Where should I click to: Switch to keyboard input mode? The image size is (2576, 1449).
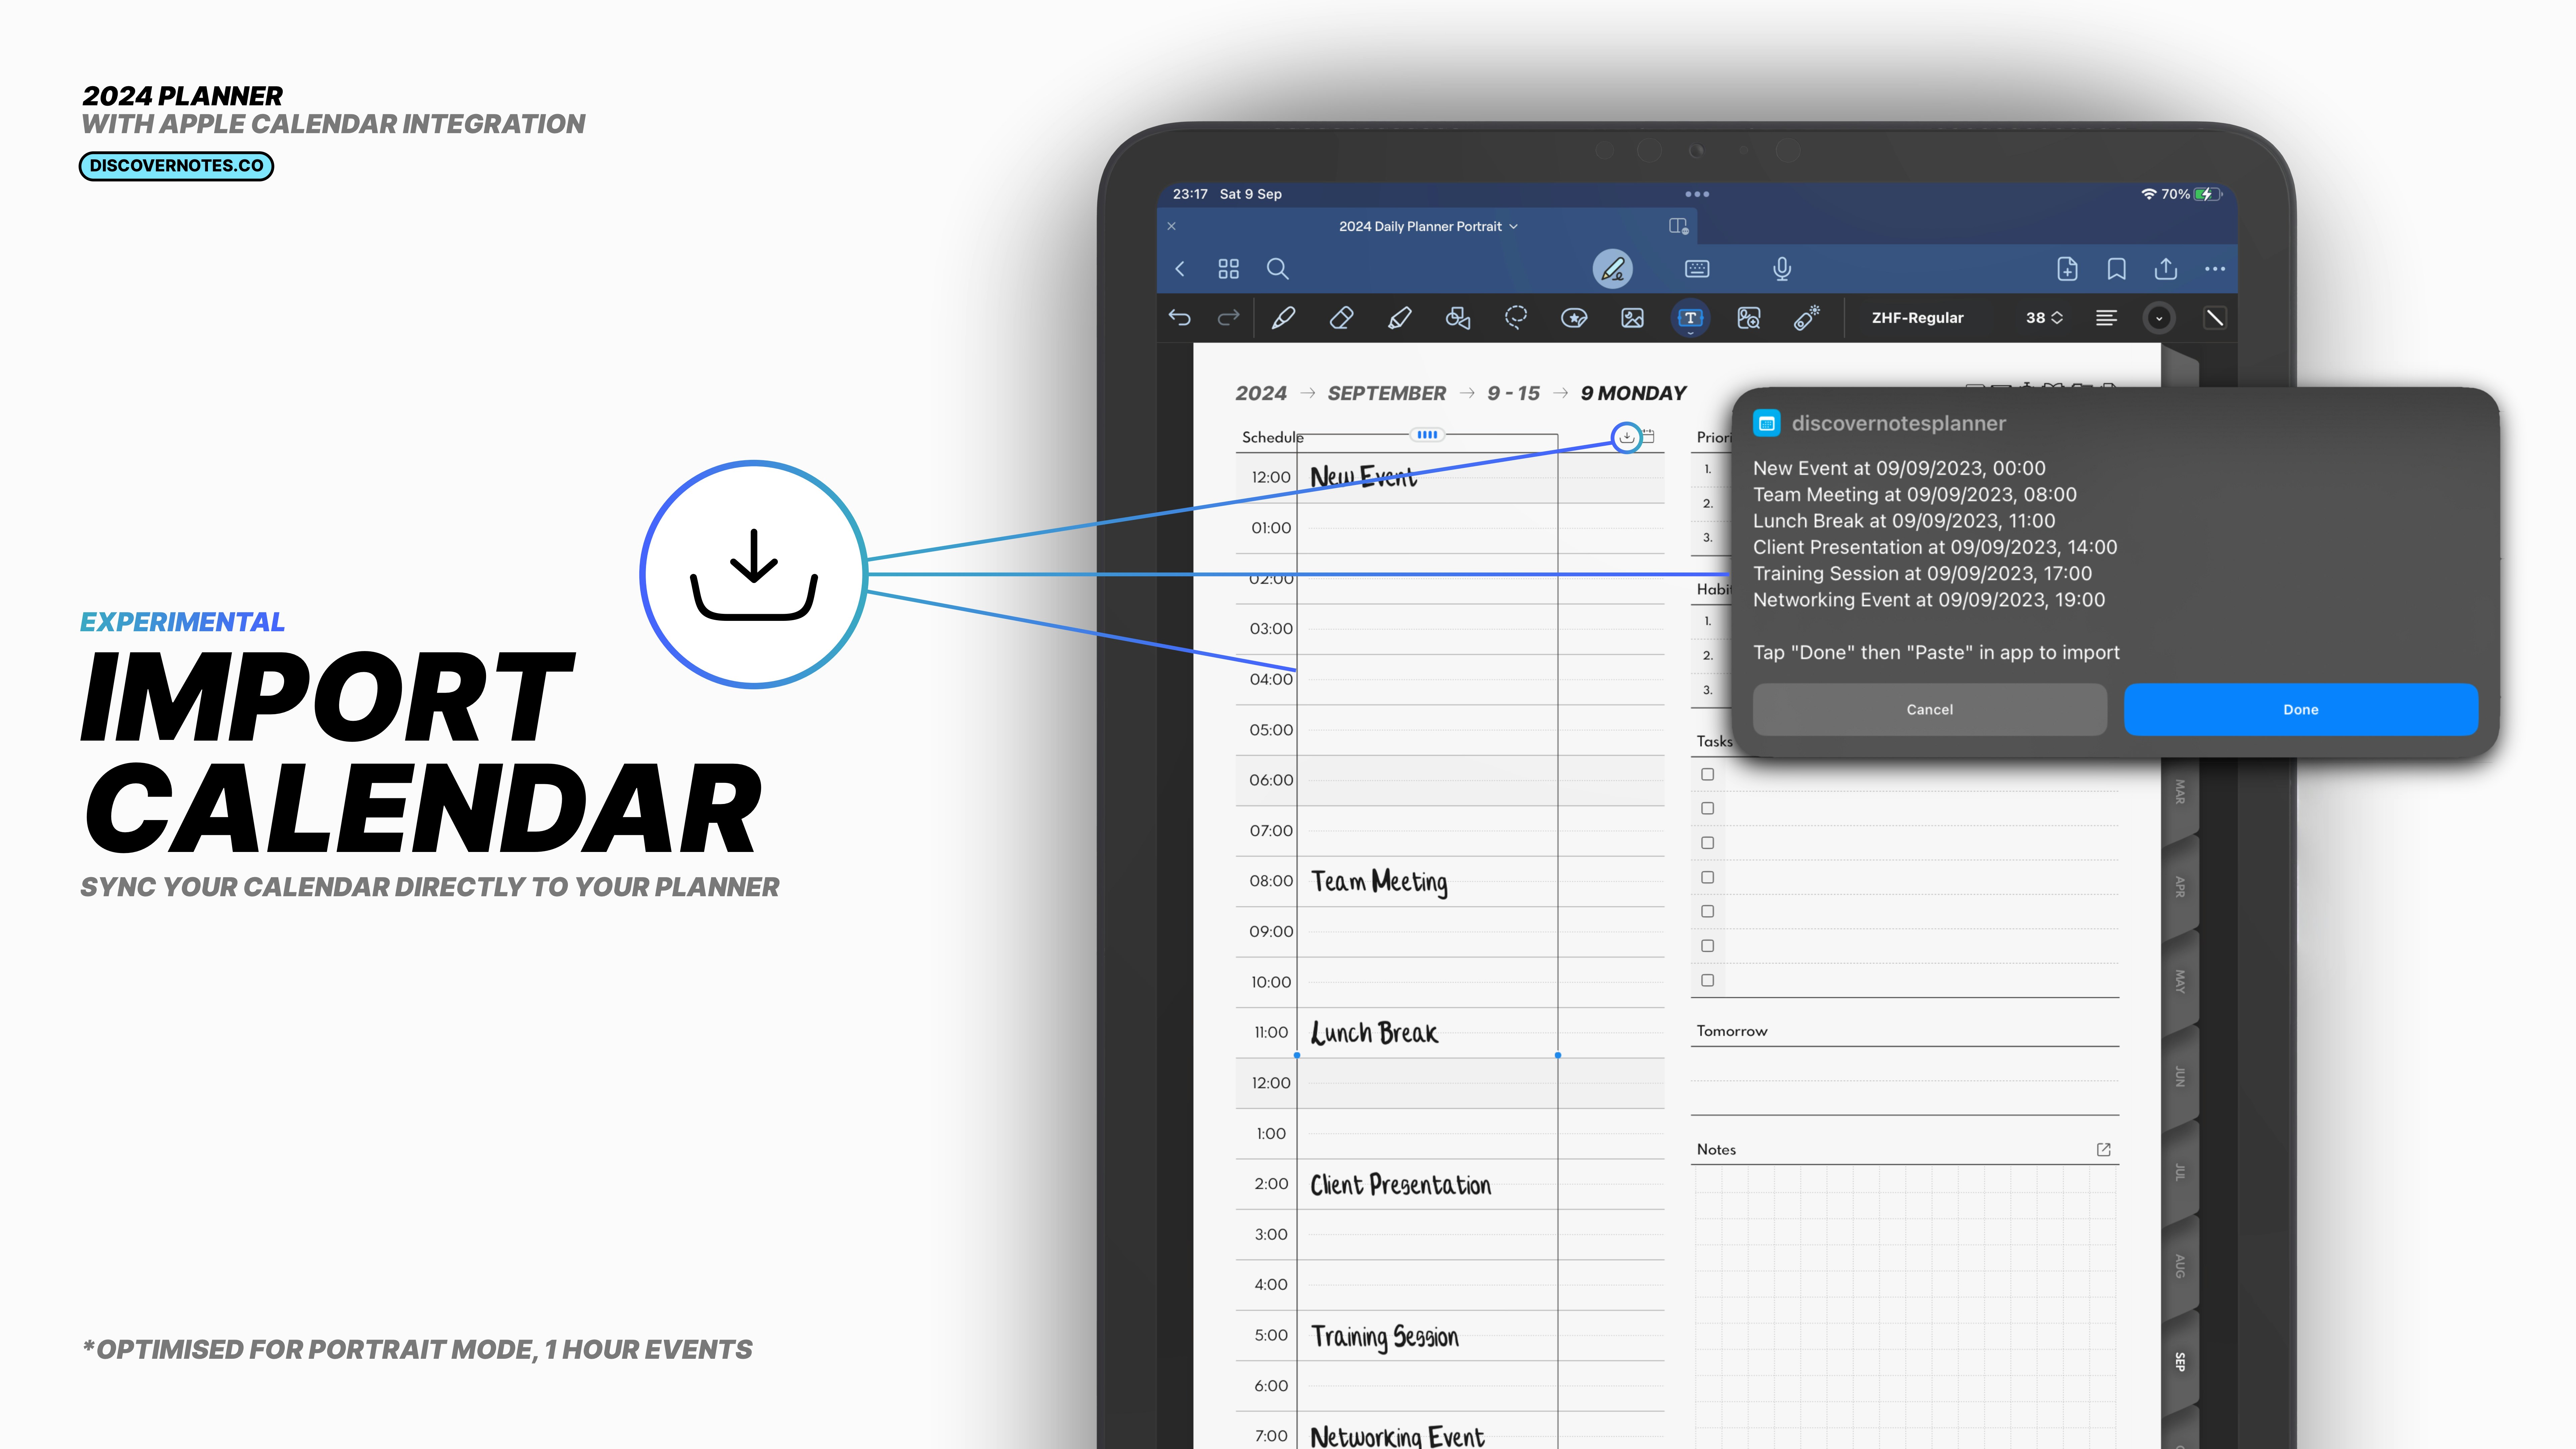coord(1697,269)
